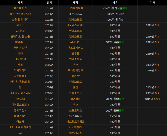Viewport: 167px width, 136px height.
Task: Open the 출처 source link for 로스트 아크
Action: 125,8
